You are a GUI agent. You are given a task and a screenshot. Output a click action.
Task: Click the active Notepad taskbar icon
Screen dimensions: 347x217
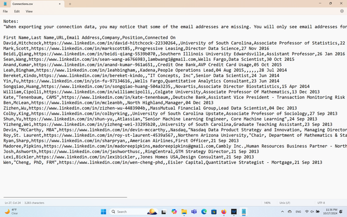[243, 212]
